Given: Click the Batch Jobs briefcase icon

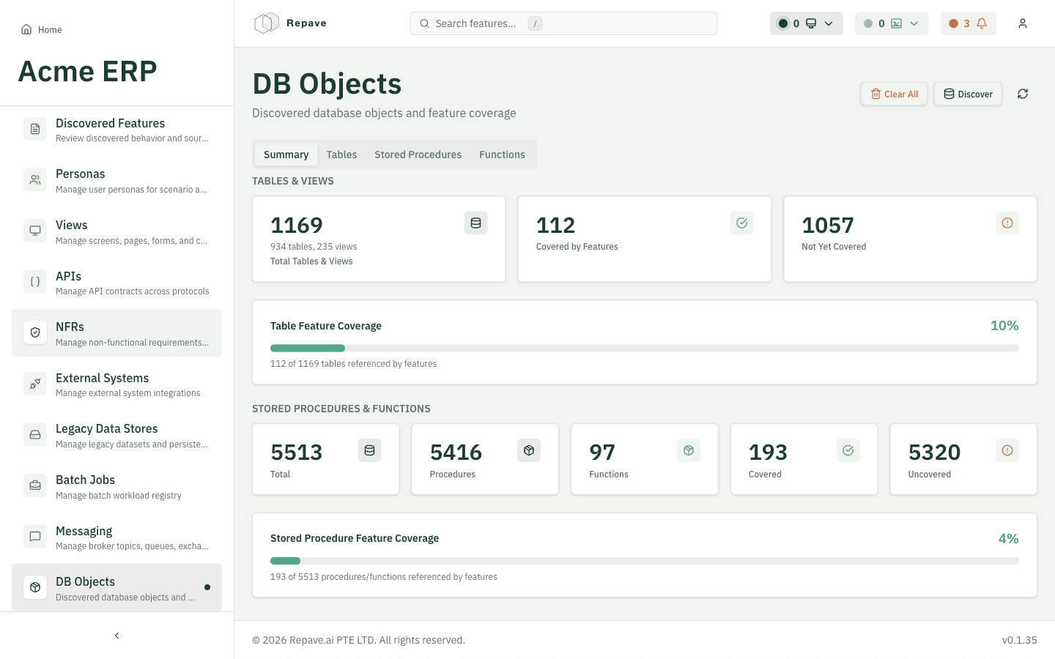Looking at the screenshot, I should (35, 485).
